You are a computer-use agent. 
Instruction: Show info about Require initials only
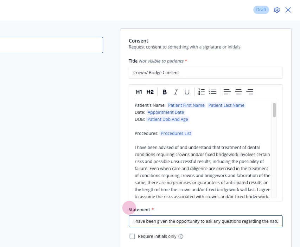[x=181, y=236]
